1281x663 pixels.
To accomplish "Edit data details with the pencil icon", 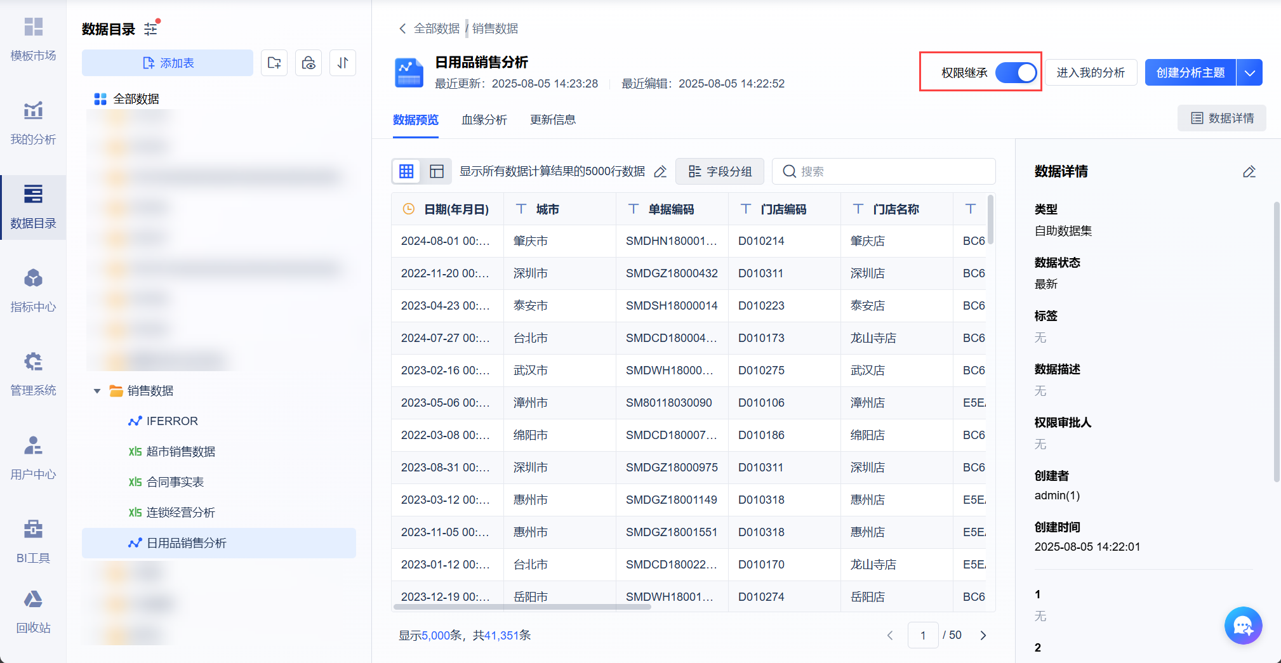I will 1249,172.
